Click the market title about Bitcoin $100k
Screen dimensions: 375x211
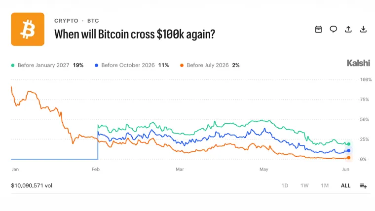[x=135, y=34]
